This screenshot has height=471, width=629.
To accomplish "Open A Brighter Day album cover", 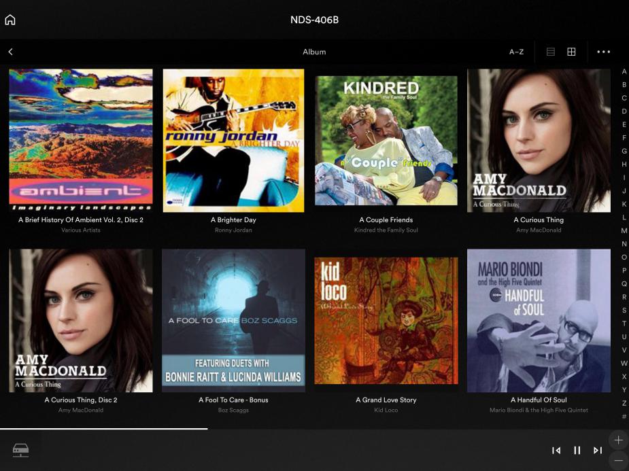I will [233, 141].
